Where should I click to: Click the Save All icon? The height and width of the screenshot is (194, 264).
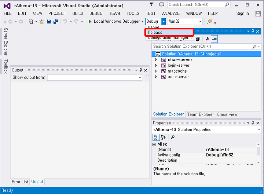56,22
